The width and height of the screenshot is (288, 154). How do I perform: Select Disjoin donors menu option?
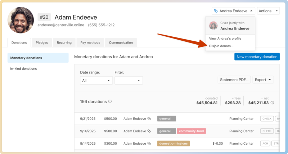(x=221, y=46)
